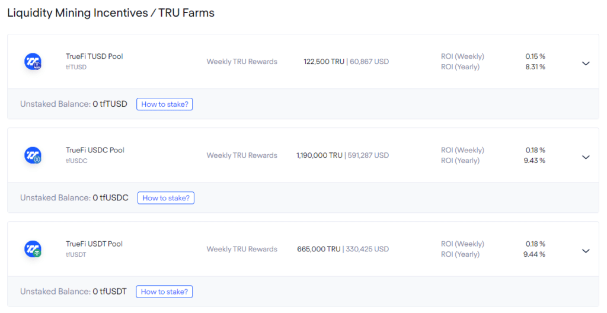Select the TrueFi USDT Pool title
Screen dimensions: 607x313
(x=94, y=244)
